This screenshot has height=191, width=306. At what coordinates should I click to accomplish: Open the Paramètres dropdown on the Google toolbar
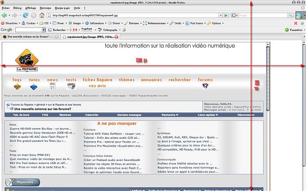tap(304, 30)
